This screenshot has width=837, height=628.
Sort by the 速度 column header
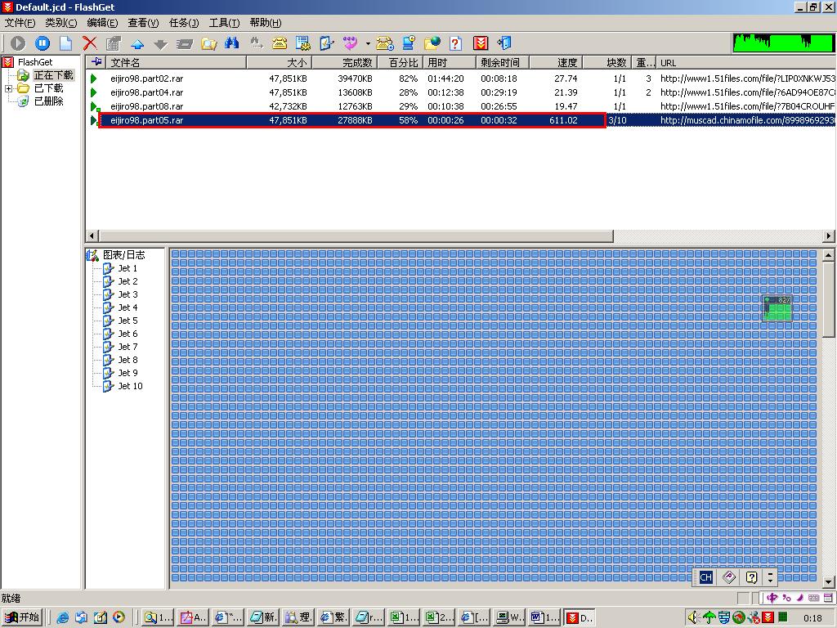(556, 62)
